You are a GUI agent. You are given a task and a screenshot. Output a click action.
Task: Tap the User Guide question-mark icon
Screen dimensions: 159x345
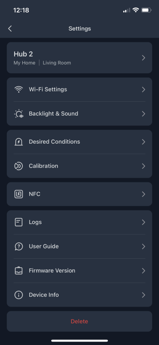pyautogui.click(x=18, y=246)
